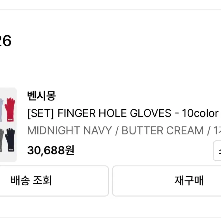Tap the partially visible button beside price
This screenshot has width=221, height=221.
pyautogui.click(x=217, y=151)
